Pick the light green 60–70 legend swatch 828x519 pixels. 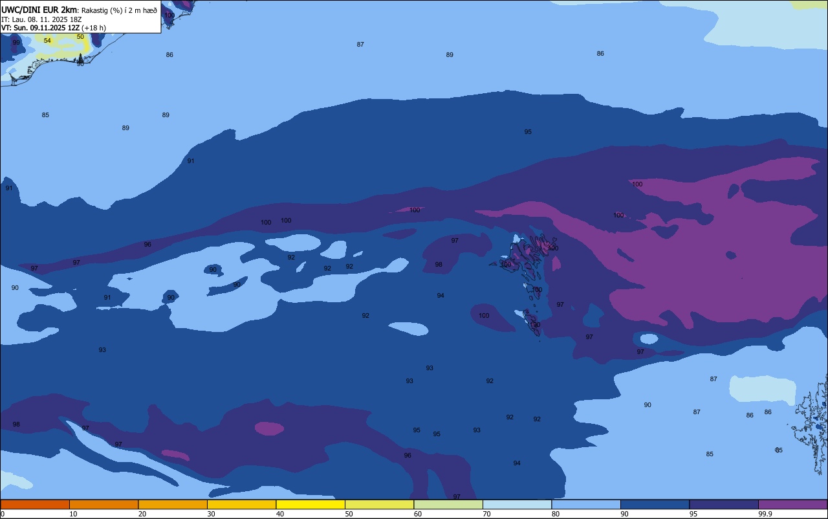(x=448, y=504)
